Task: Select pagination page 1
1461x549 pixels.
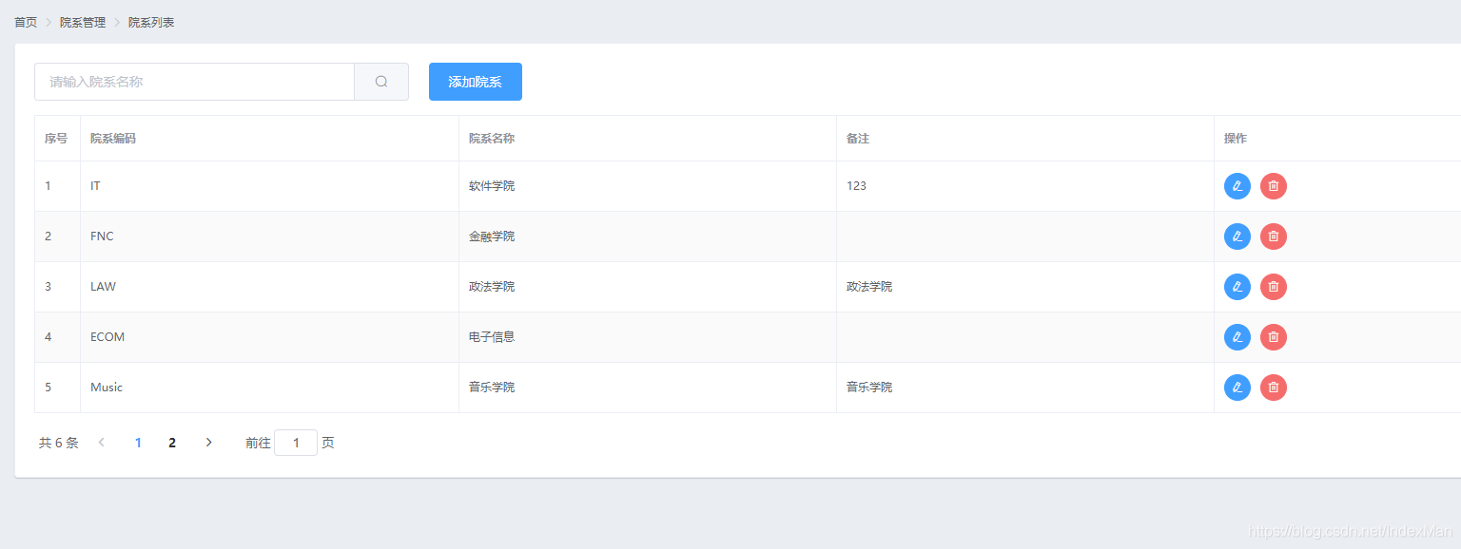Action: click(x=138, y=443)
